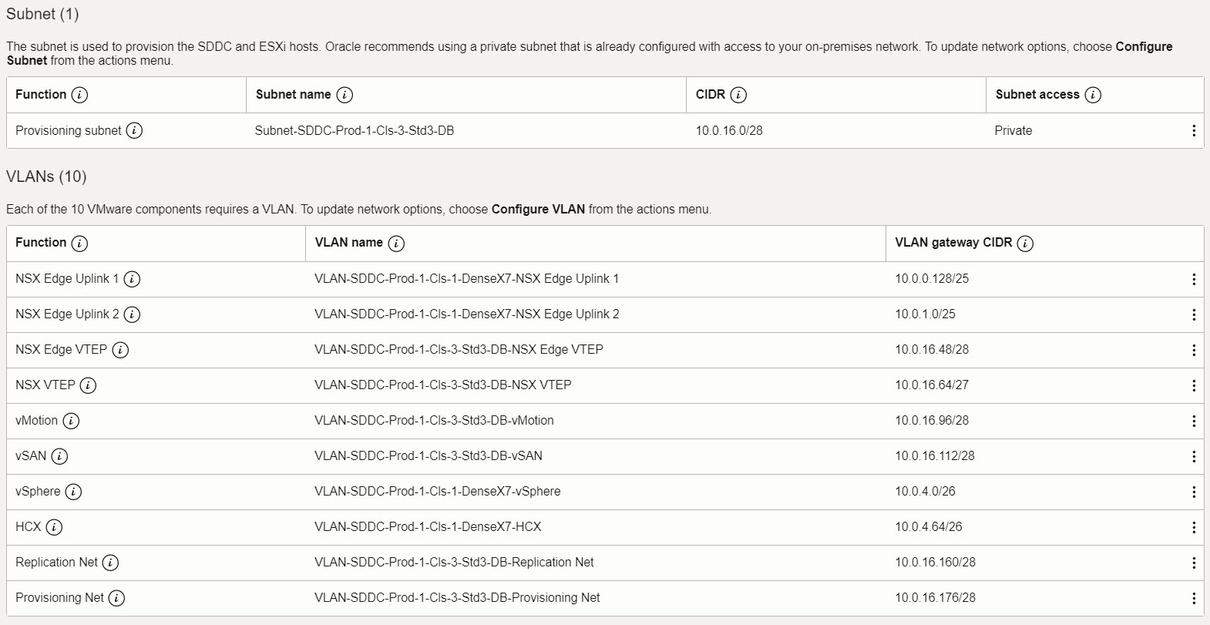Open actions menu for NSX VTEP row

pos(1194,385)
